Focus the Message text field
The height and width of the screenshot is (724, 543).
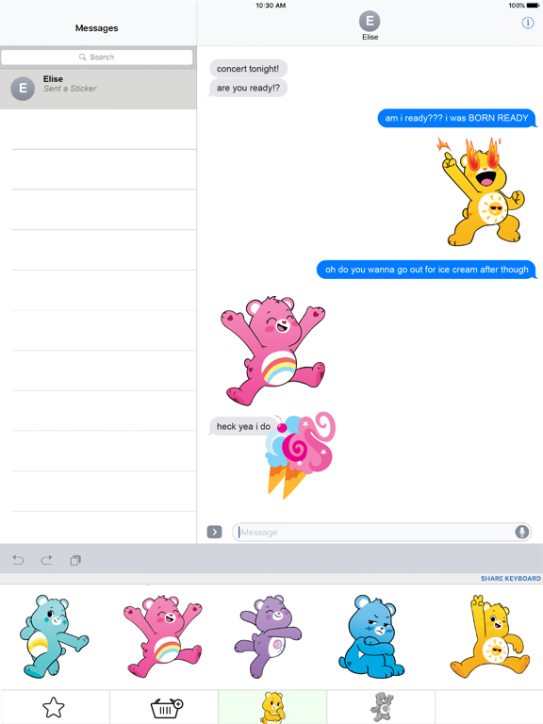pyautogui.click(x=382, y=532)
